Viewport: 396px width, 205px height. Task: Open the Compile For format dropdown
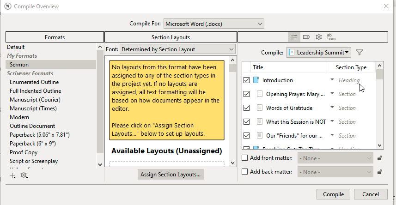tap(213, 24)
